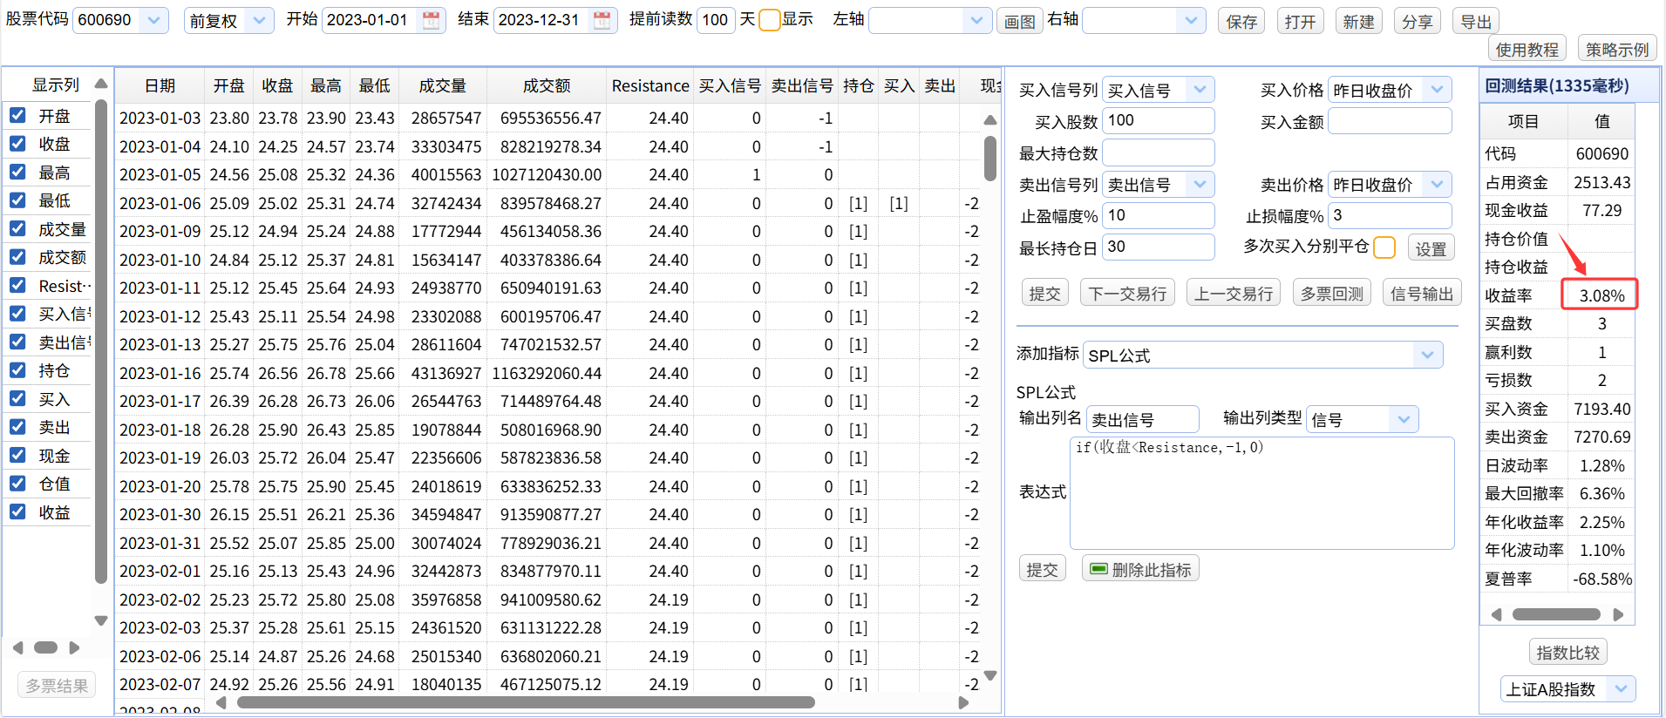1666x718 pixels.
Task: Click the scroll-down arrow in column list
Action: point(101,620)
